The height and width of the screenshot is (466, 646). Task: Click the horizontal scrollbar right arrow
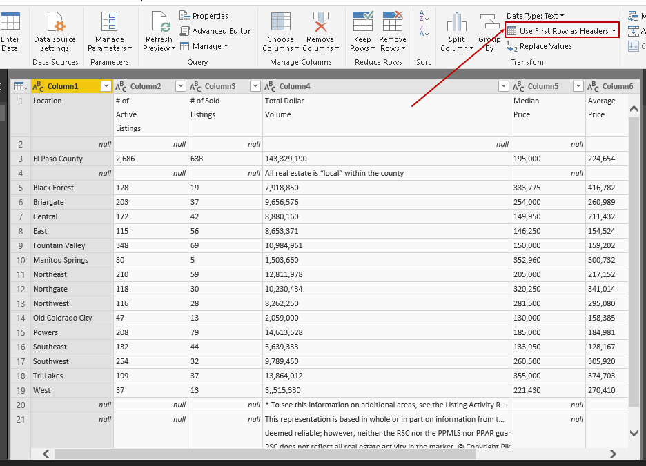[613, 454]
